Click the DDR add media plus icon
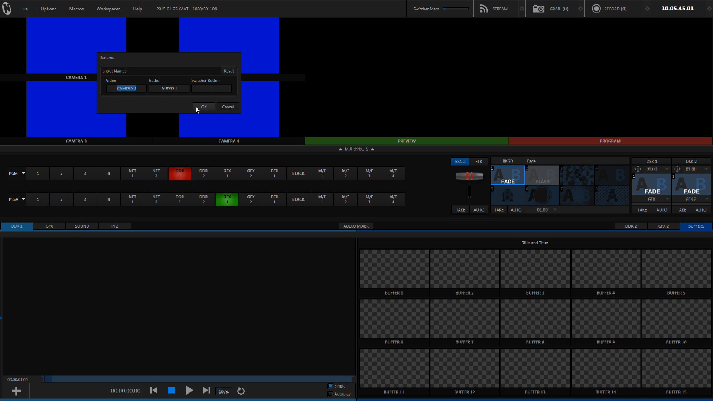 pos(16,391)
